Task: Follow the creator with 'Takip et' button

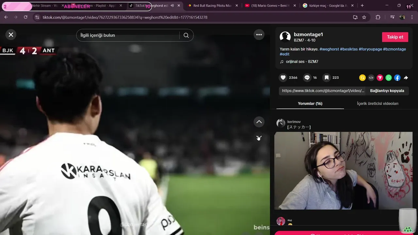Action: pos(395,37)
